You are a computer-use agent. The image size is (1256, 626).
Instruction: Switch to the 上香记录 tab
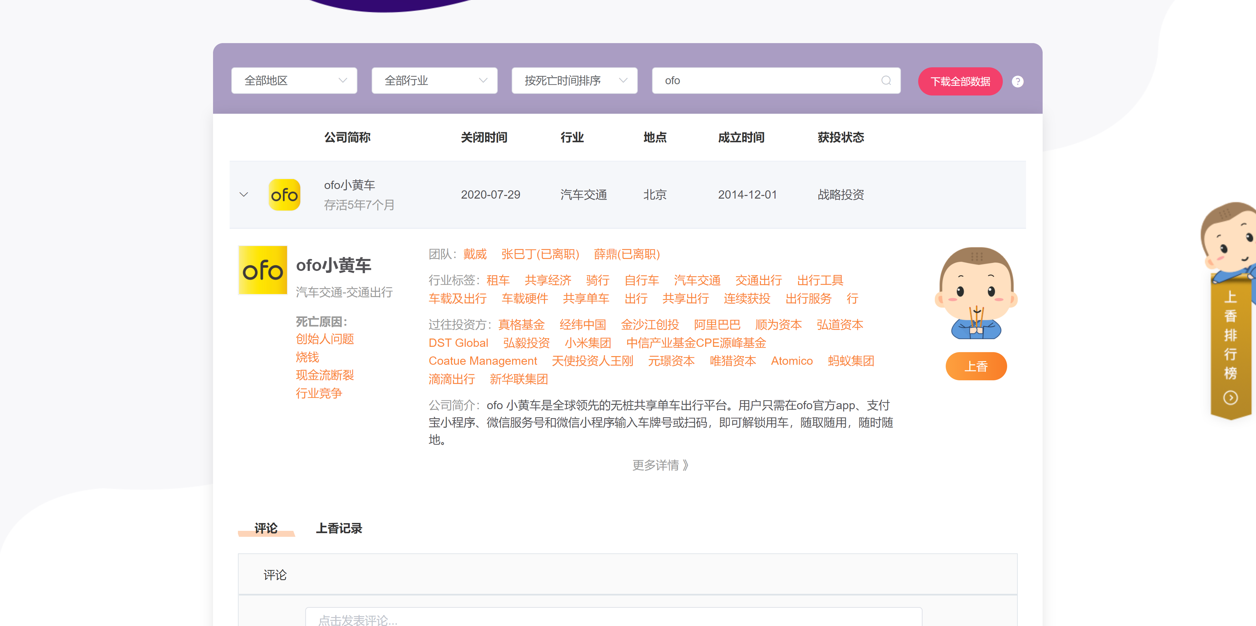(x=339, y=528)
